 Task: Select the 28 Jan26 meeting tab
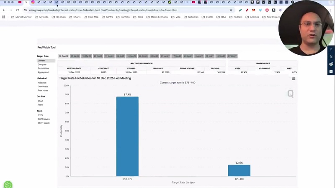(x=75, y=56)
